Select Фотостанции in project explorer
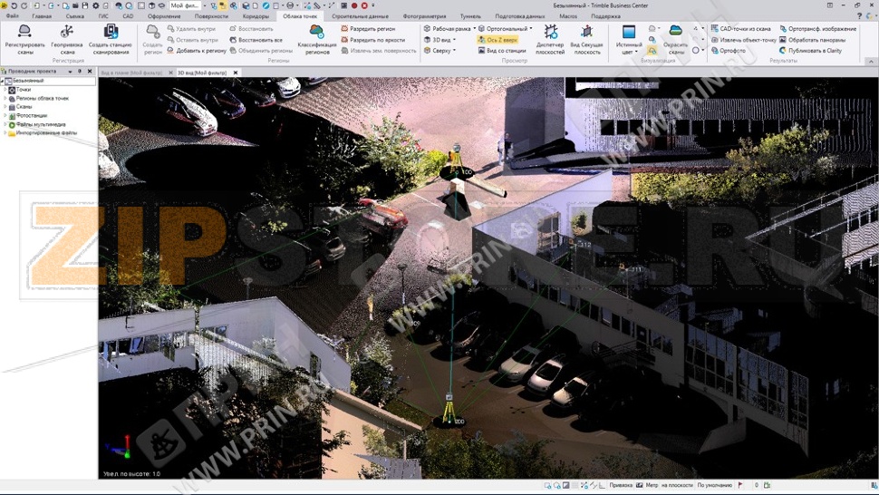 (32, 115)
